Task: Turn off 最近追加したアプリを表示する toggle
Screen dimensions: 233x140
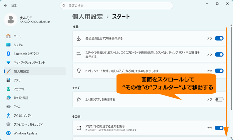Action: pos(219,38)
